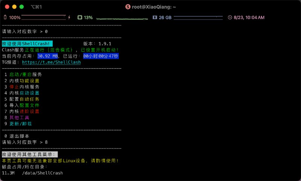
Task: Click the '磁盘占用/所在目录:' line
Action: (24, 167)
